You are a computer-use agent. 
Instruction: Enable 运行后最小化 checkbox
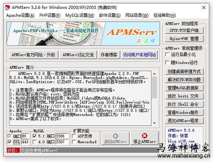click(167, 54)
